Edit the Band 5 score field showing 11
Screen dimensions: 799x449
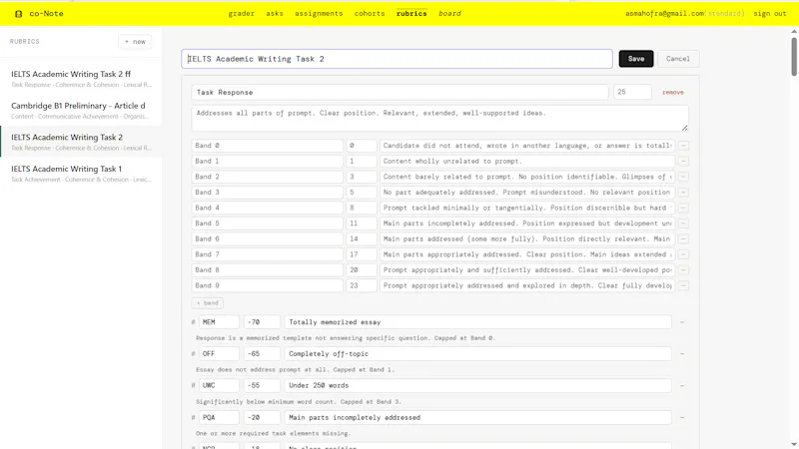point(362,224)
